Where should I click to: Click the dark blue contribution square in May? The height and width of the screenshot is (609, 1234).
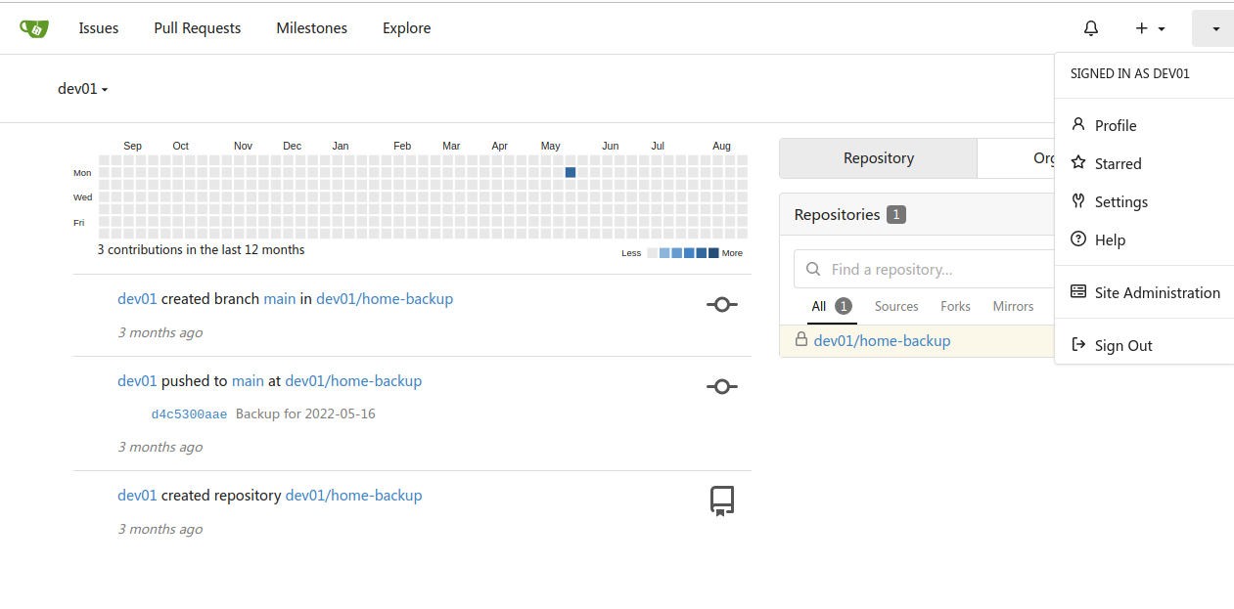pos(571,173)
